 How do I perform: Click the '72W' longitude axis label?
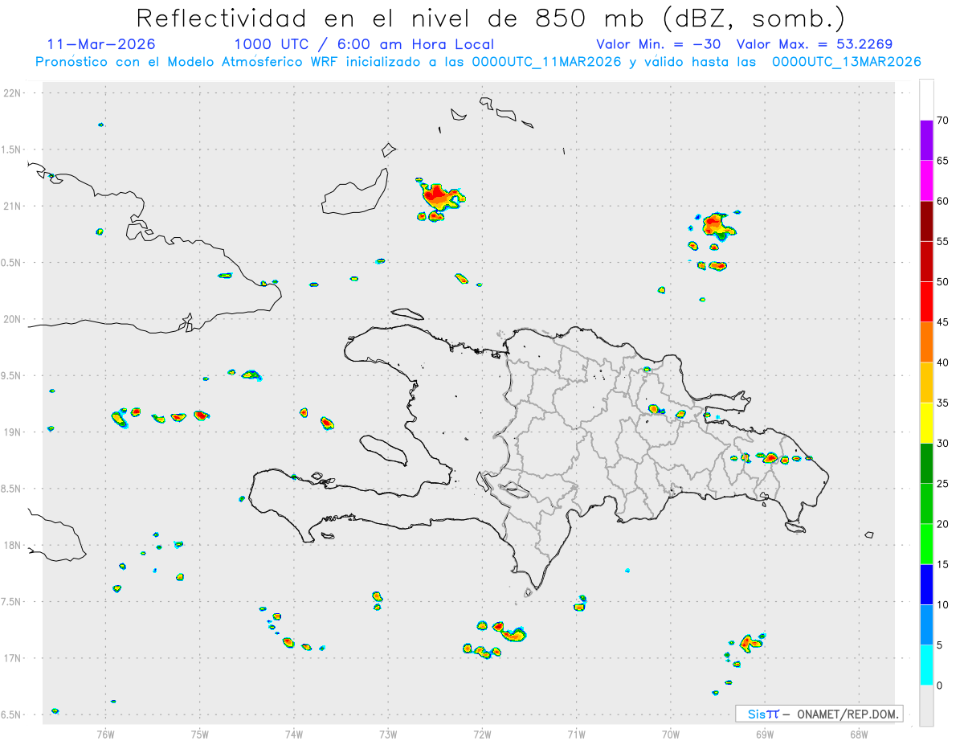coord(482,734)
